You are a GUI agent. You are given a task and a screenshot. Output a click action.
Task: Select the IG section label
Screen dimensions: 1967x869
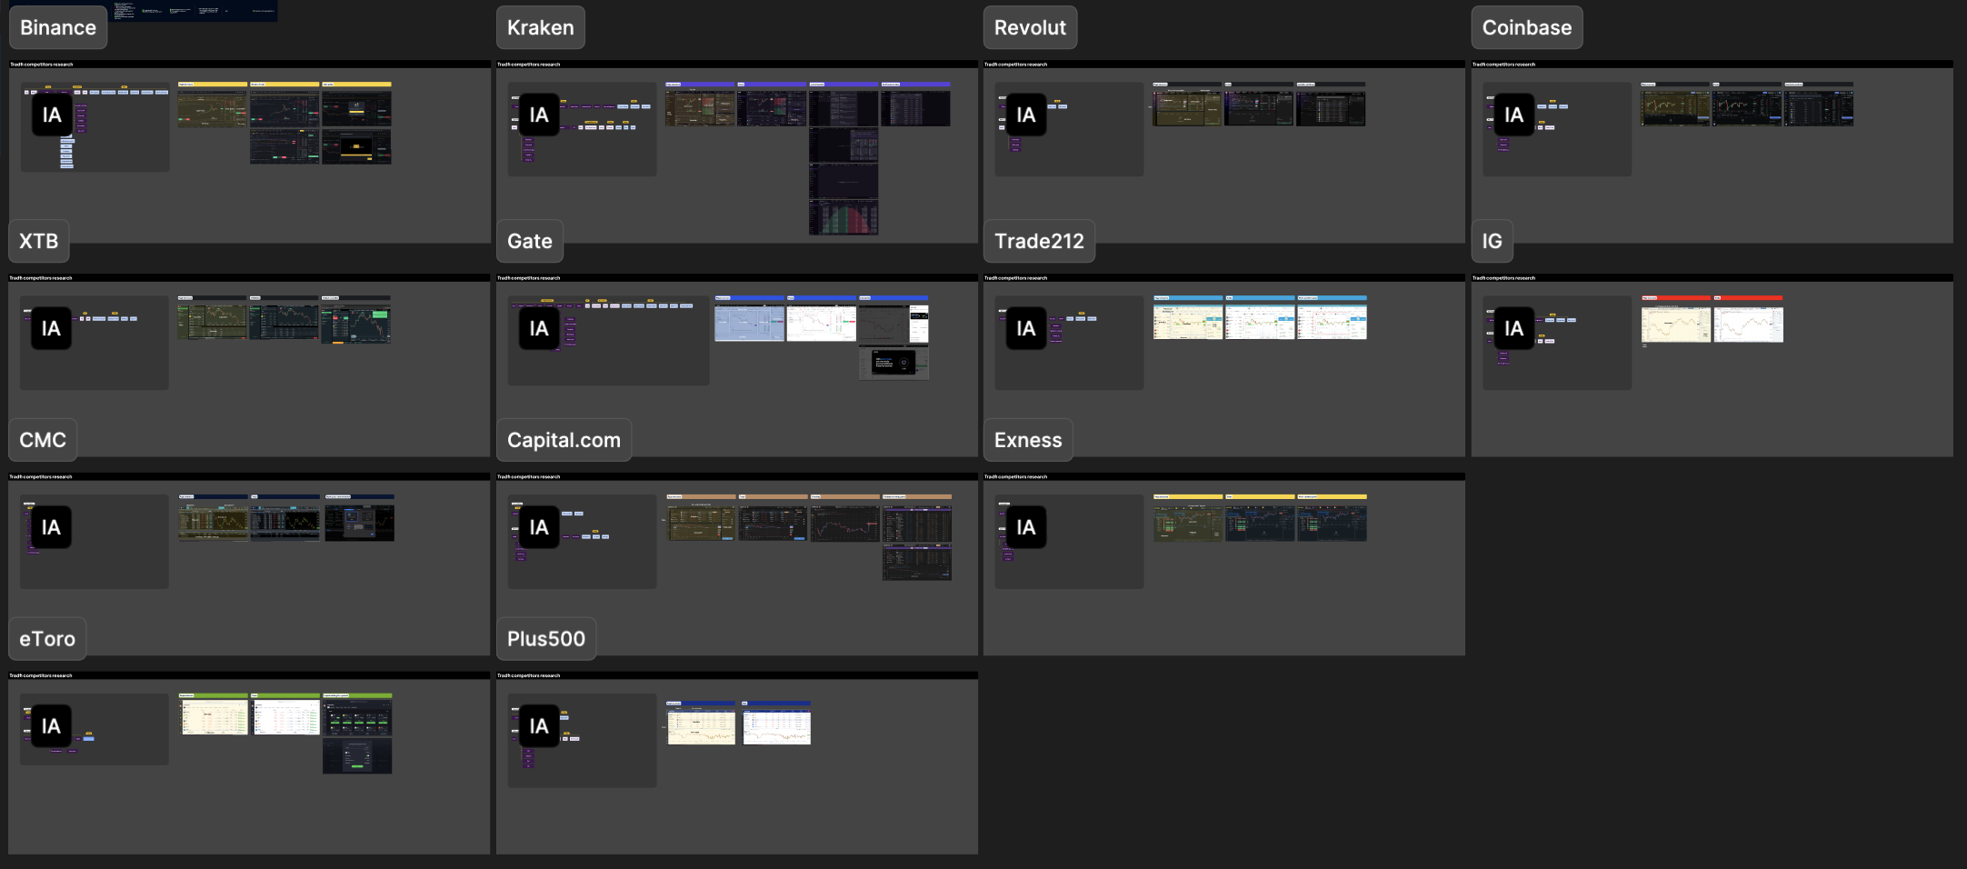(x=1493, y=241)
